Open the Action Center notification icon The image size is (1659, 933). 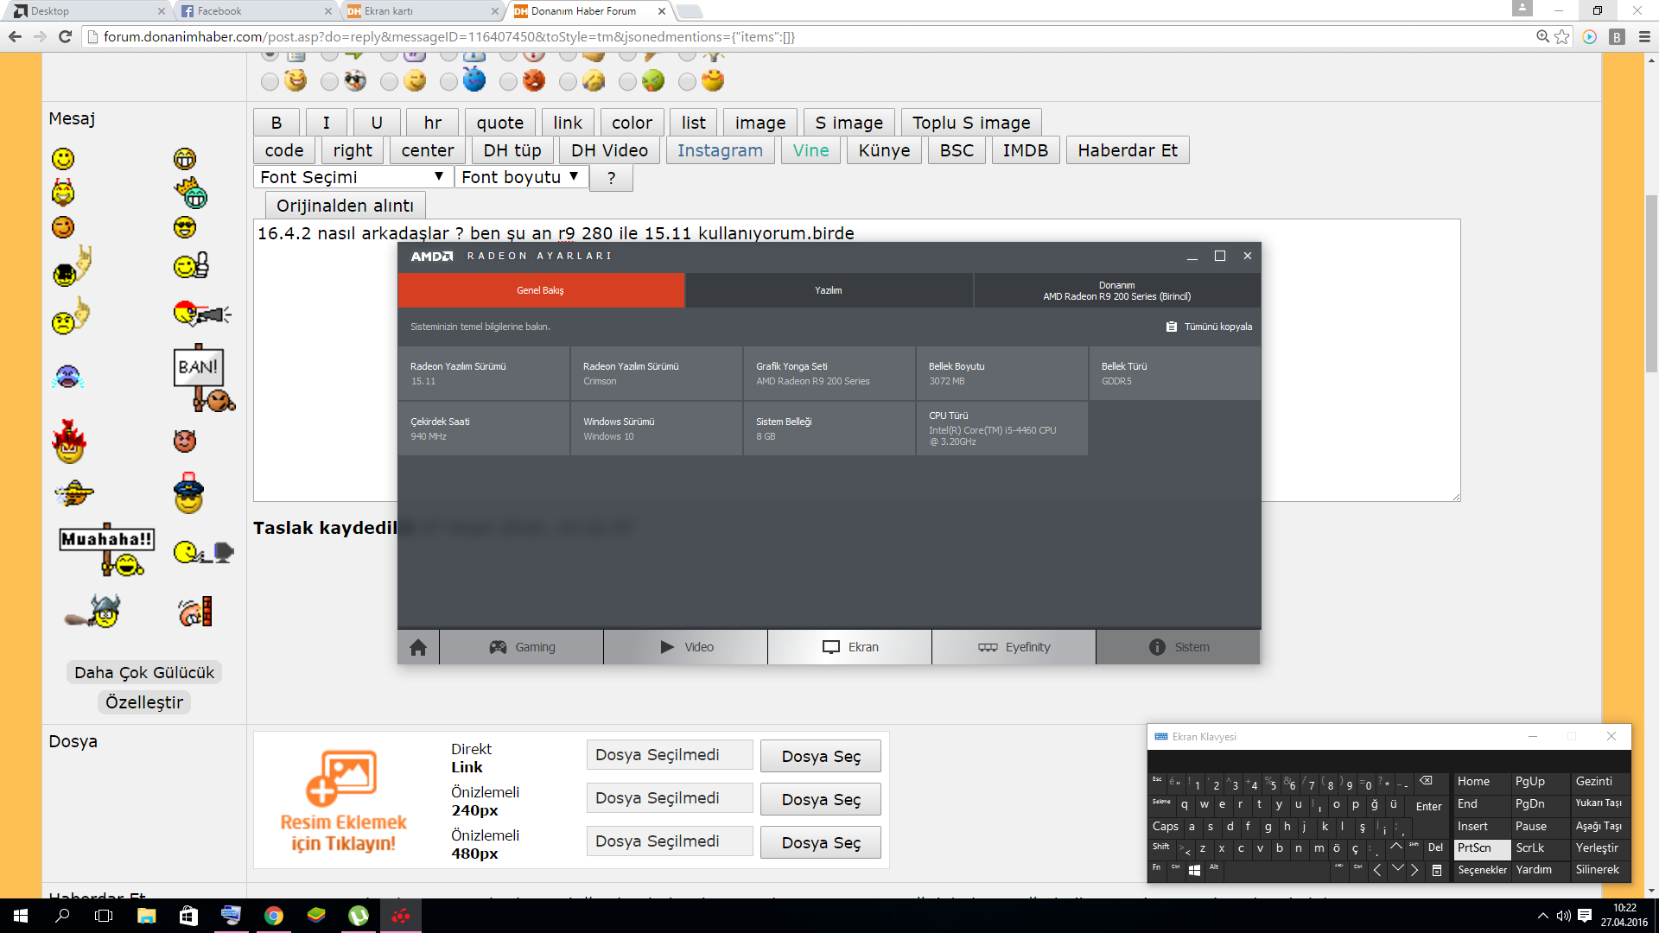[x=1585, y=916]
